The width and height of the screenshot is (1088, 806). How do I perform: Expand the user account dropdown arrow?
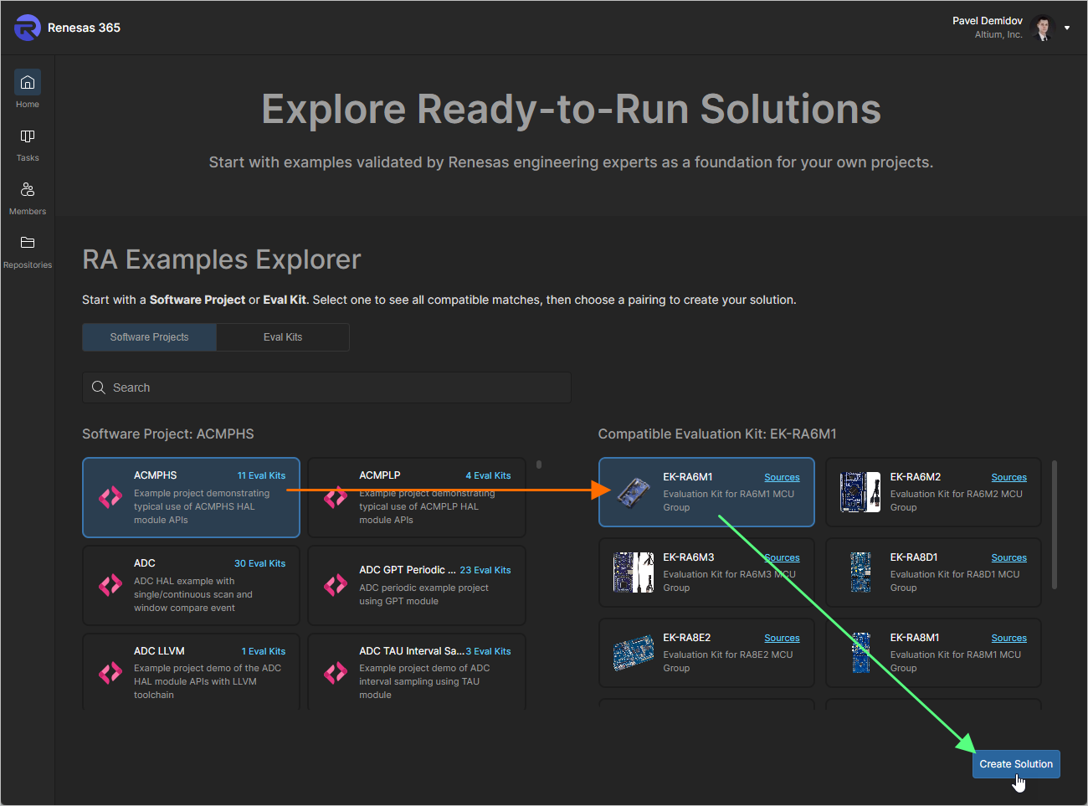pos(1067,28)
